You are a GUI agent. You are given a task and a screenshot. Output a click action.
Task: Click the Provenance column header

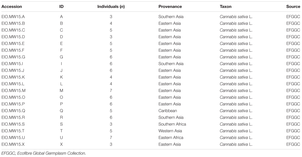[170, 7]
